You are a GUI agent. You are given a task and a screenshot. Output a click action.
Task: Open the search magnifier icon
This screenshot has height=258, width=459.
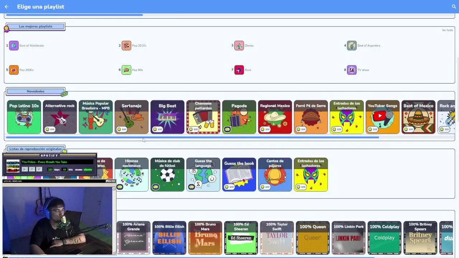[x=454, y=6]
